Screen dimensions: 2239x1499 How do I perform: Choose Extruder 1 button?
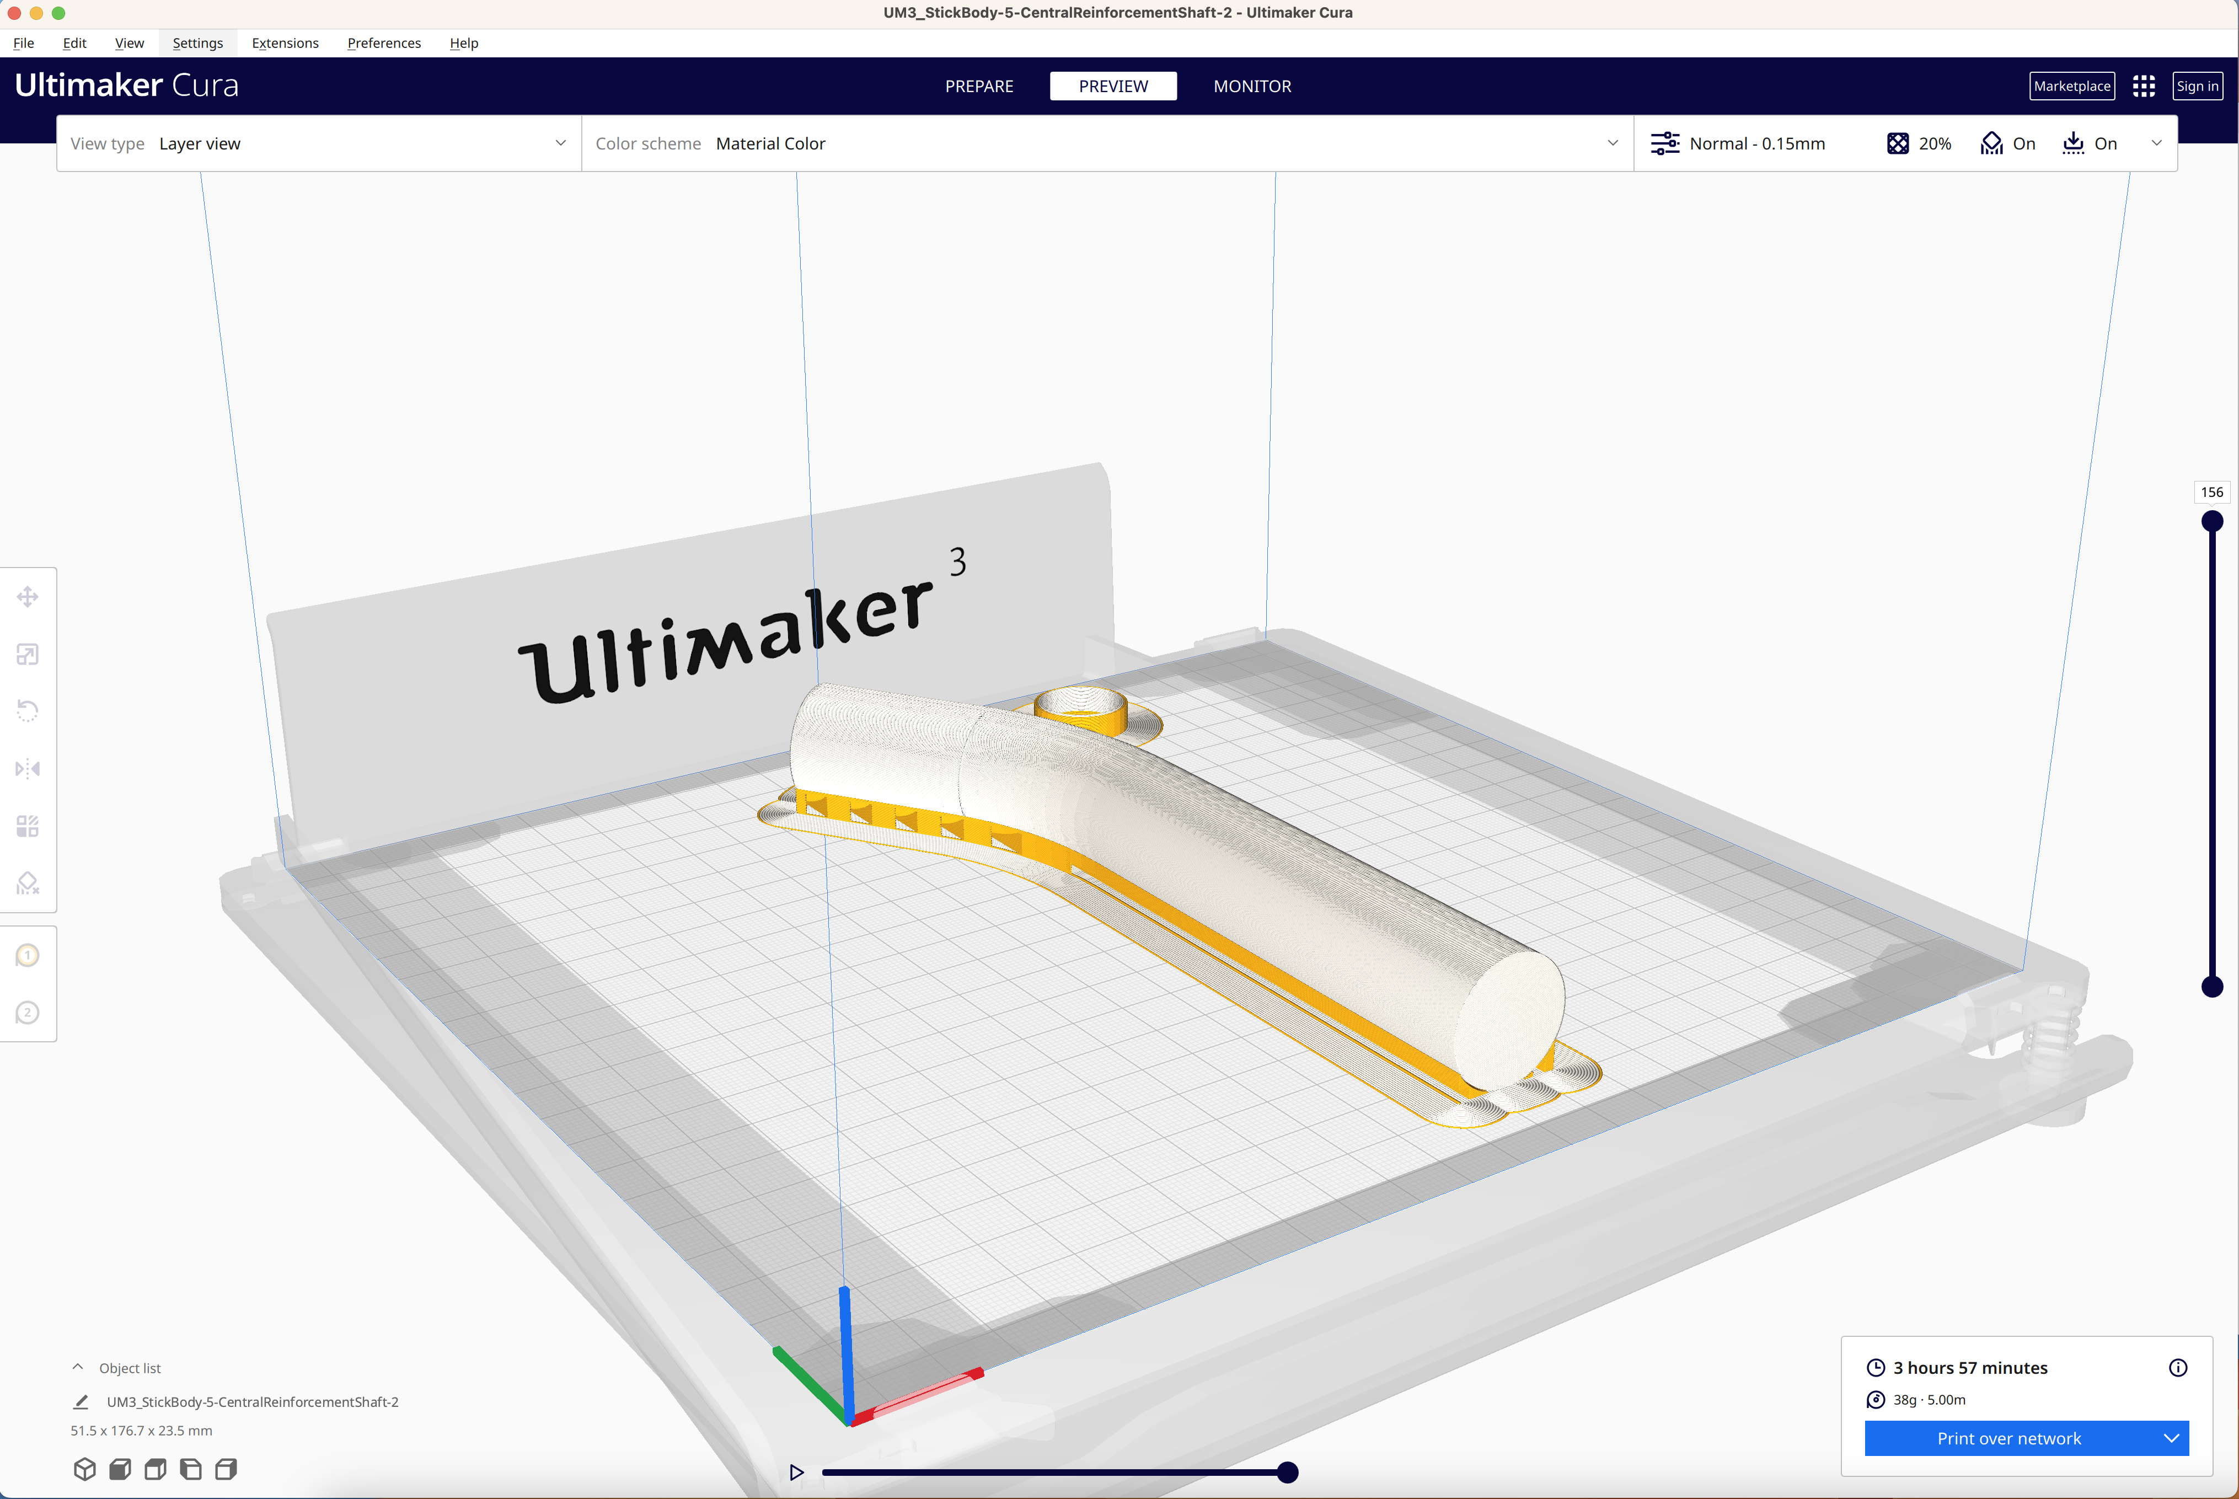tap(28, 955)
